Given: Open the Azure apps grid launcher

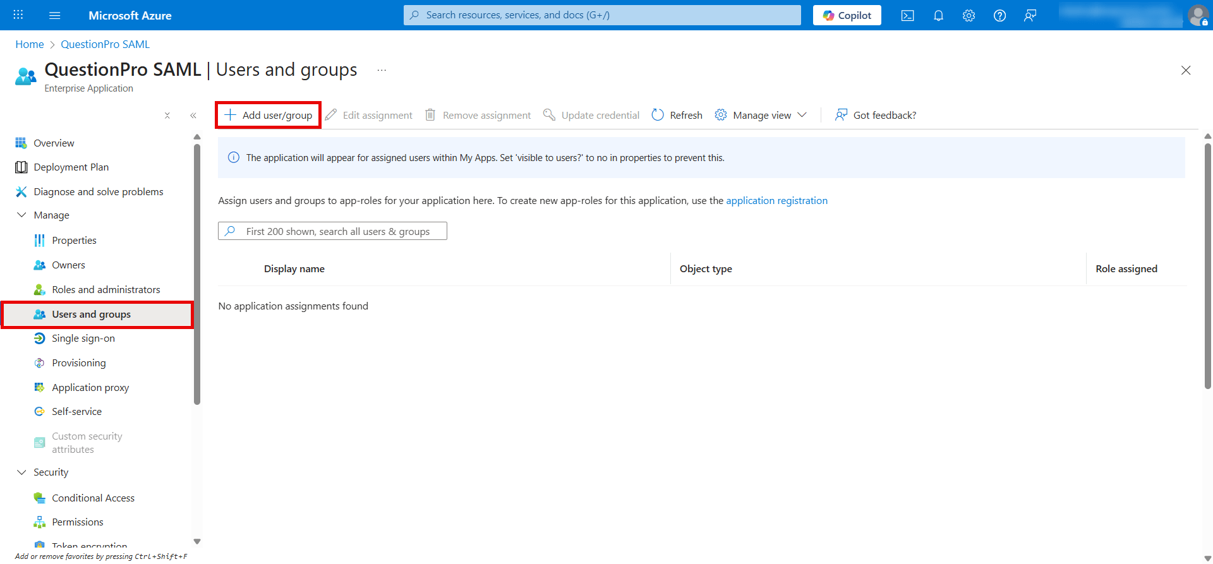Looking at the screenshot, I should pos(18,15).
